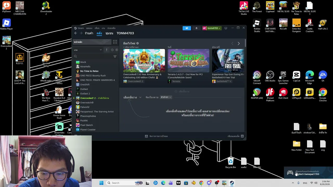Click the library sort arrow button

106,50
